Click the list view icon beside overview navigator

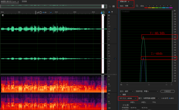tap(113, 6)
